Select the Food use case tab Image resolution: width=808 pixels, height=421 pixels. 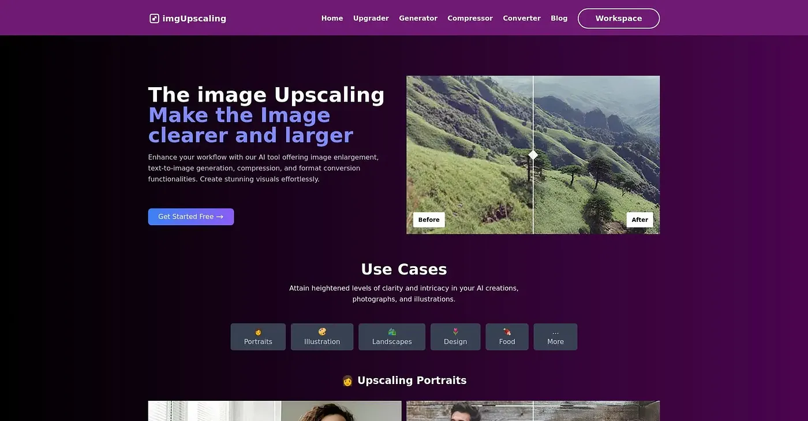pyautogui.click(x=507, y=337)
